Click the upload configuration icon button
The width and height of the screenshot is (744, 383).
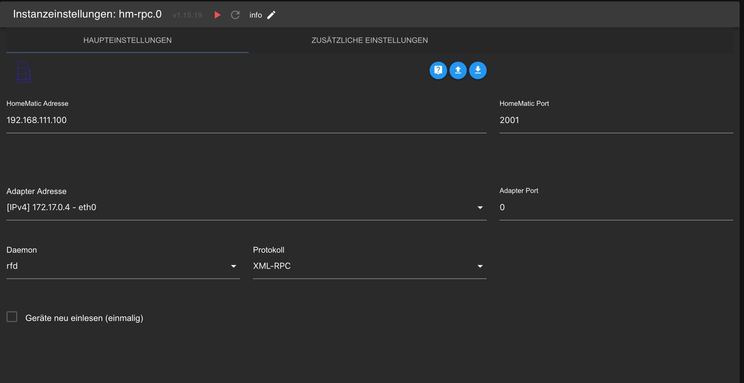[x=458, y=70]
